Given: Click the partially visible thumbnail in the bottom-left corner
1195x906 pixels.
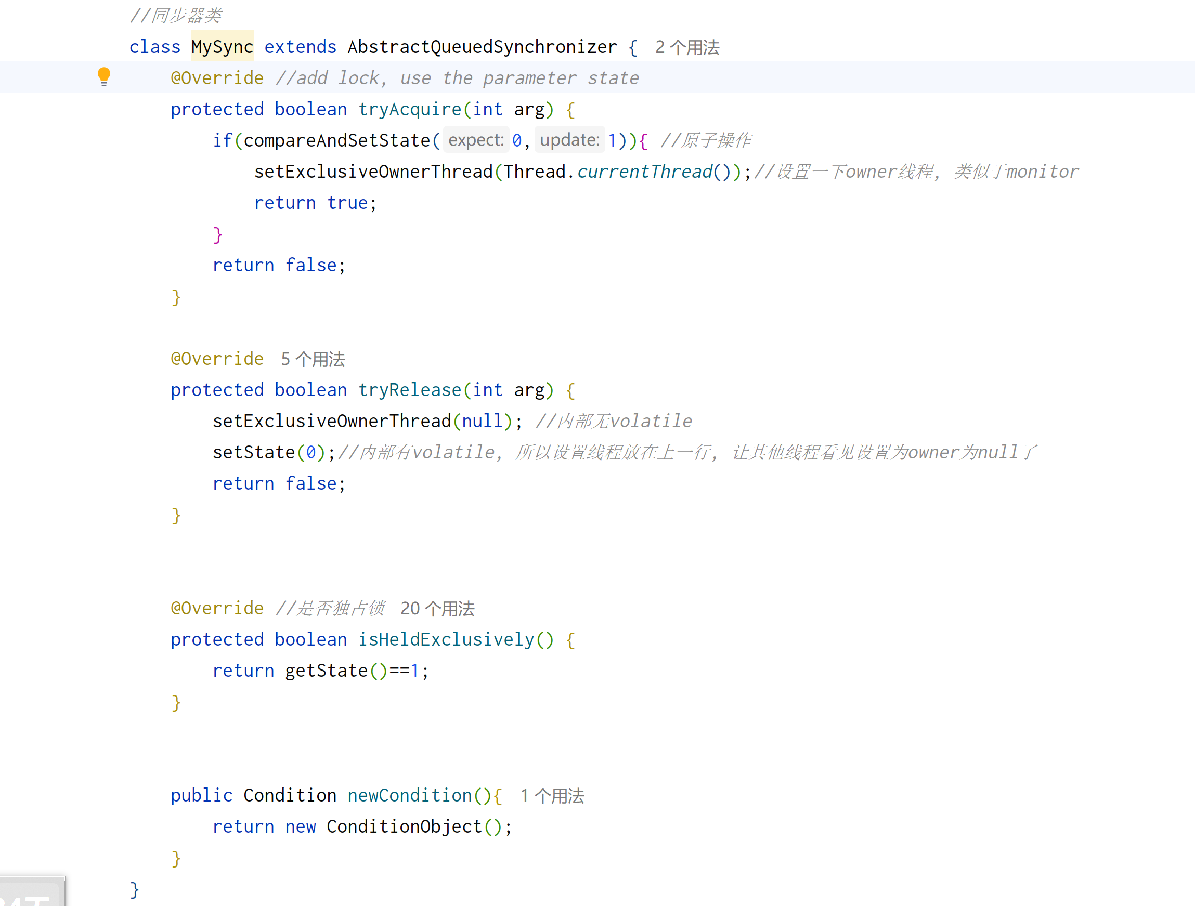Looking at the screenshot, I should point(31,892).
